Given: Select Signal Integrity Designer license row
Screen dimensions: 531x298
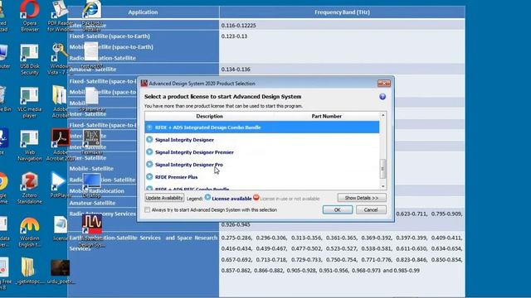Looking at the screenshot, I should (262, 140).
